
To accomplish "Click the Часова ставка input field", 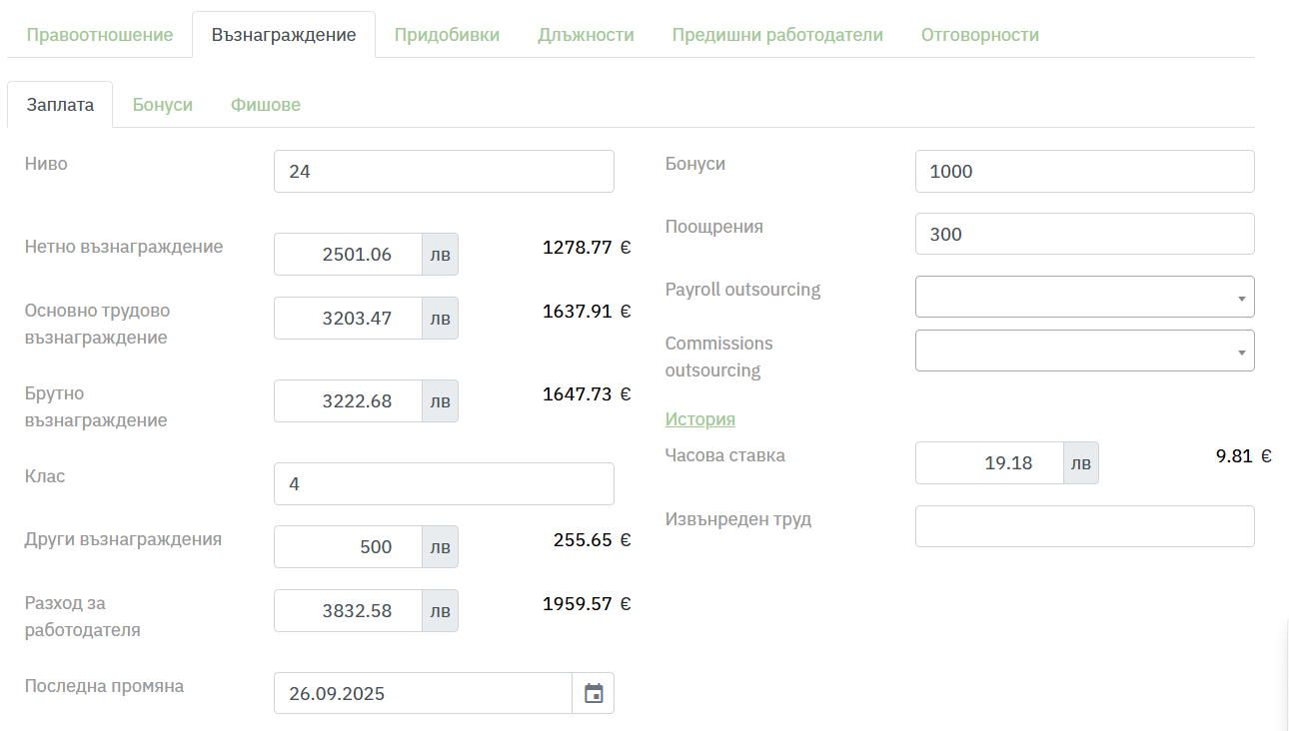I will click(988, 463).
